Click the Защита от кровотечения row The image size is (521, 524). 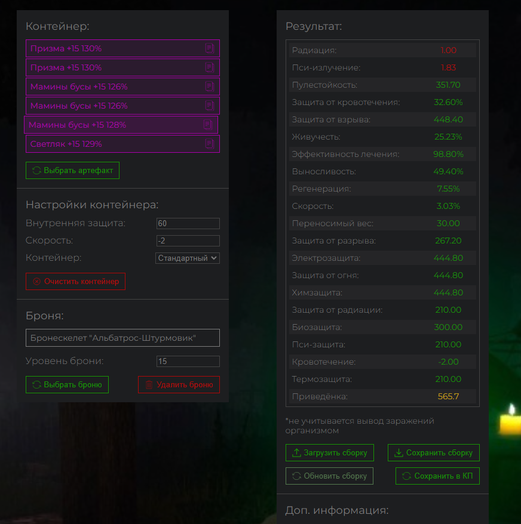tap(382, 102)
